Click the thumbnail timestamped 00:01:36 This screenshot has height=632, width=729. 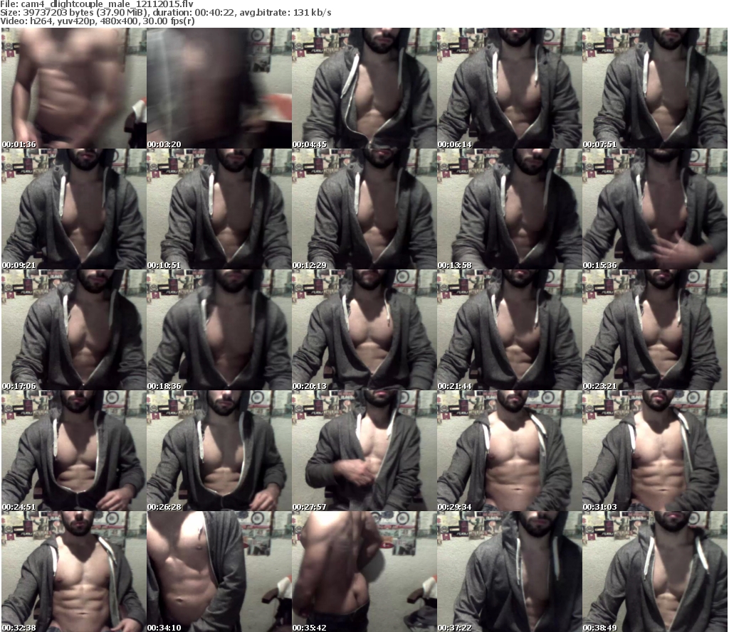click(73, 87)
